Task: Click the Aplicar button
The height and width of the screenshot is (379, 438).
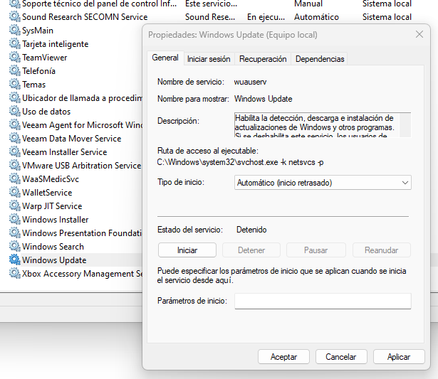Action: point(399,357)
